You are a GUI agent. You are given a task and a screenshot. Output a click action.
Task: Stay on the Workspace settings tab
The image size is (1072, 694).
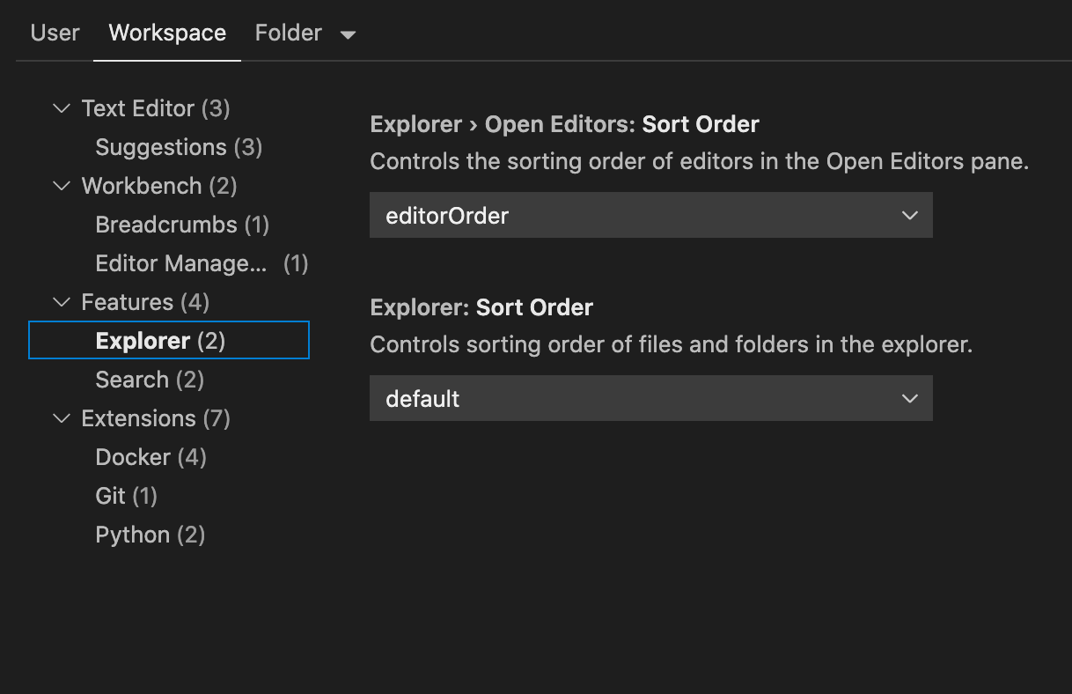(x=166, y=33)
